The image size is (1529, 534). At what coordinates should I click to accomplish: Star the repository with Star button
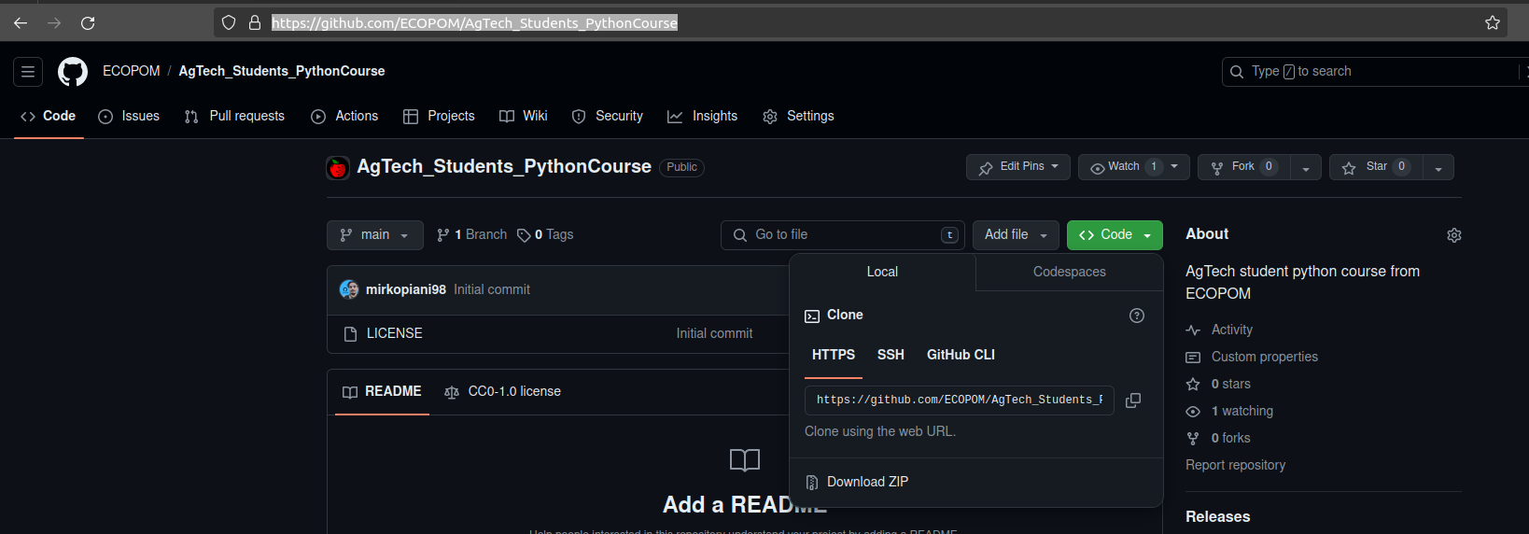[x=1376, y=167]
